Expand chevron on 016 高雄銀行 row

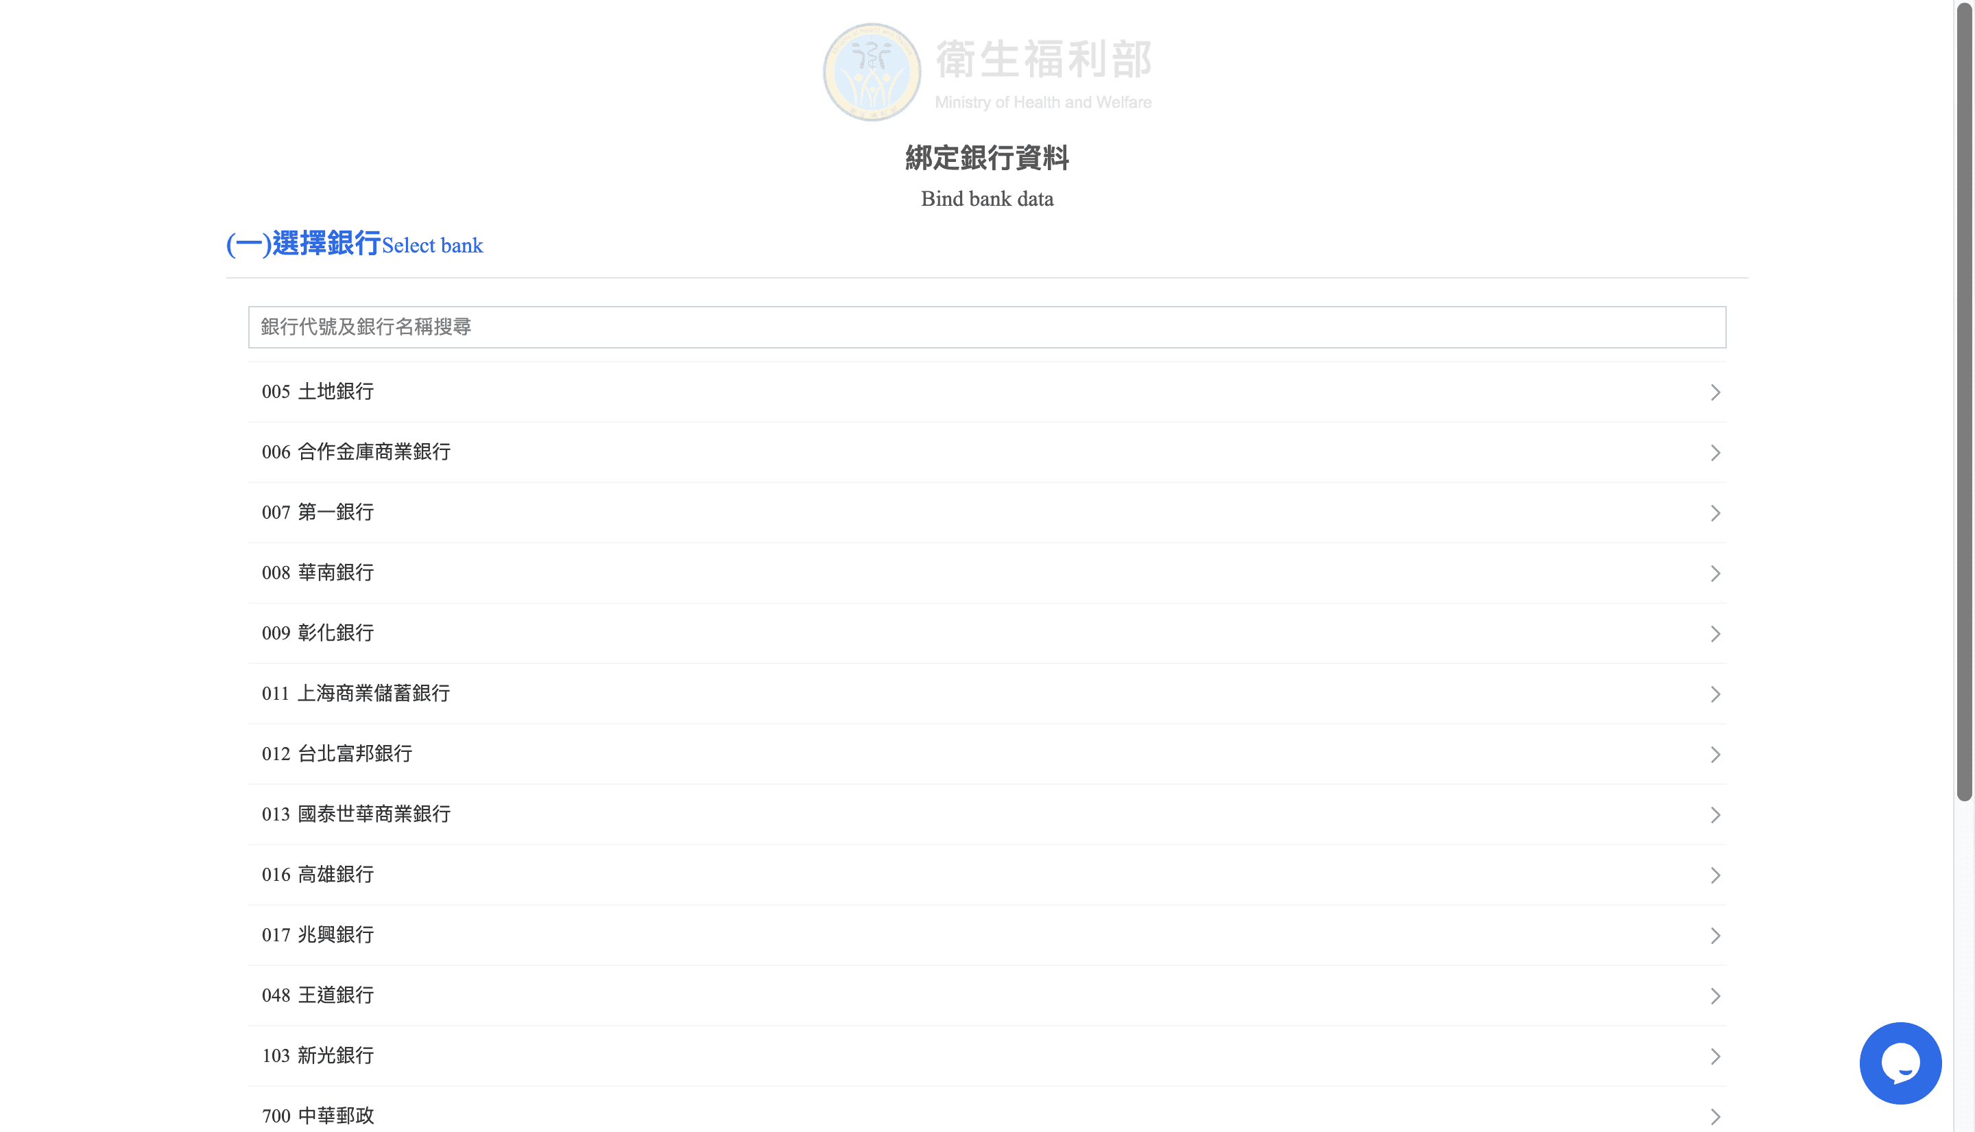click(1714, 875)
